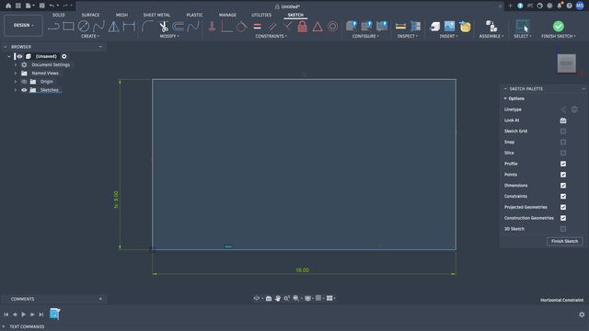Click the notifications bell icon

click(x=560, y=6)
